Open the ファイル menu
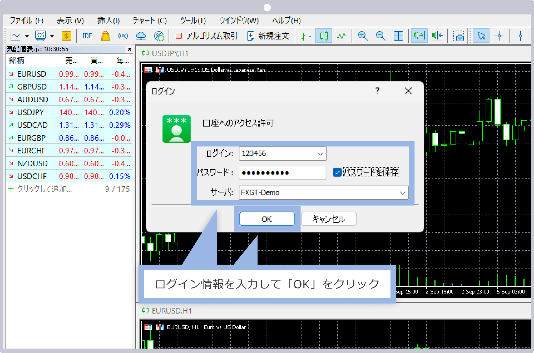 tap(26, 20)
